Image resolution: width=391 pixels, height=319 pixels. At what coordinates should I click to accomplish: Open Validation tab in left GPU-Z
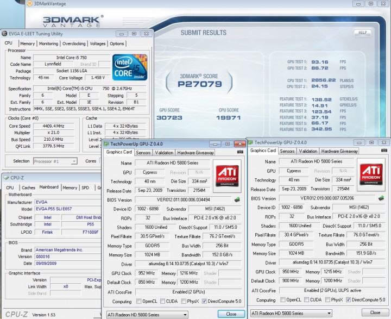164,153
